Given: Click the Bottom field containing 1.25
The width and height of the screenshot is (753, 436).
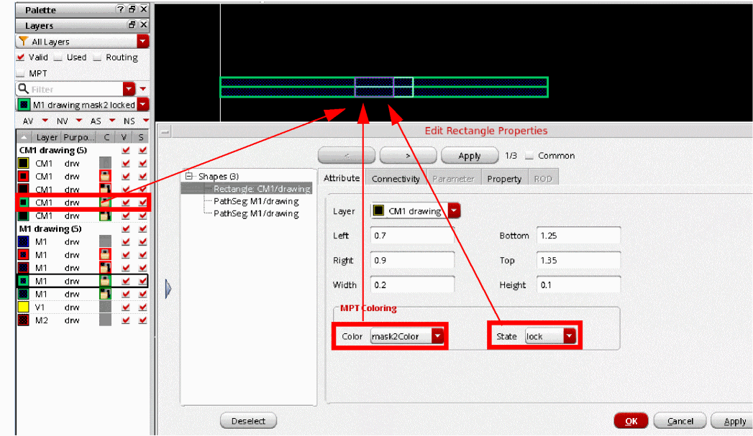Looking at the screenshot, I should pyautogui.click(x=579, y=236).
